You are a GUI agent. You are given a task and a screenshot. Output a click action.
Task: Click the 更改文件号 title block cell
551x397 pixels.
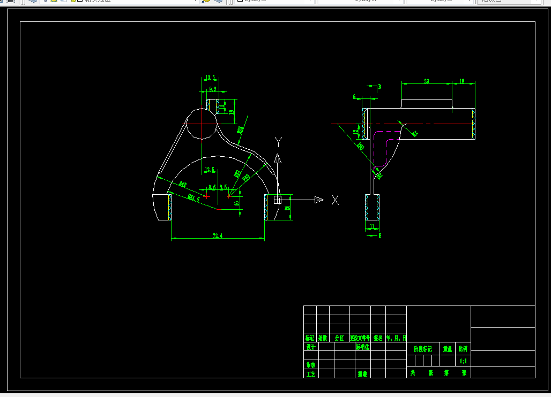point(360,338)
